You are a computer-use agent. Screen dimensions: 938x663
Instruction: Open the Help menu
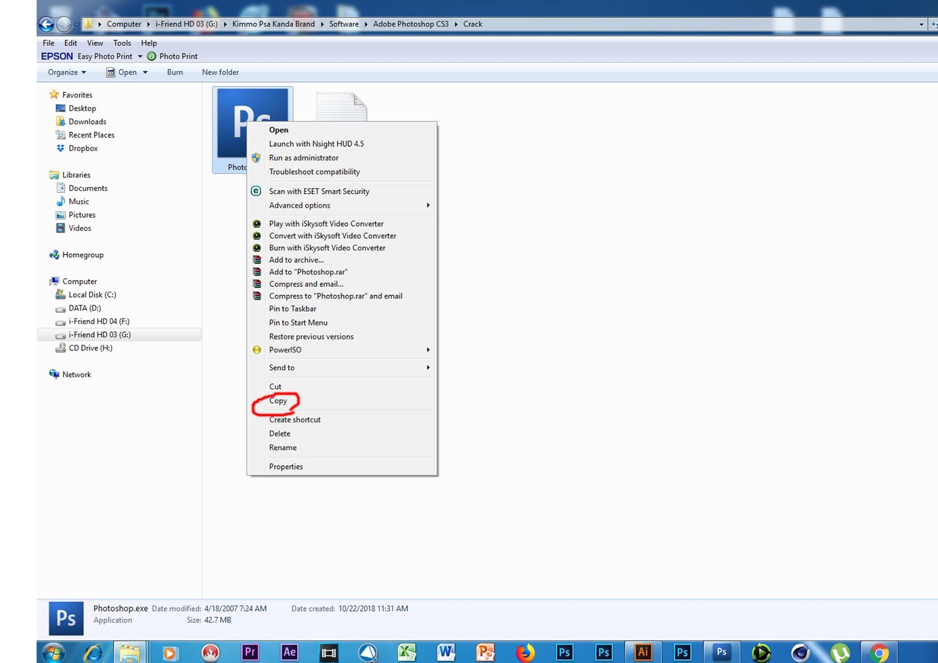[149, 43]
